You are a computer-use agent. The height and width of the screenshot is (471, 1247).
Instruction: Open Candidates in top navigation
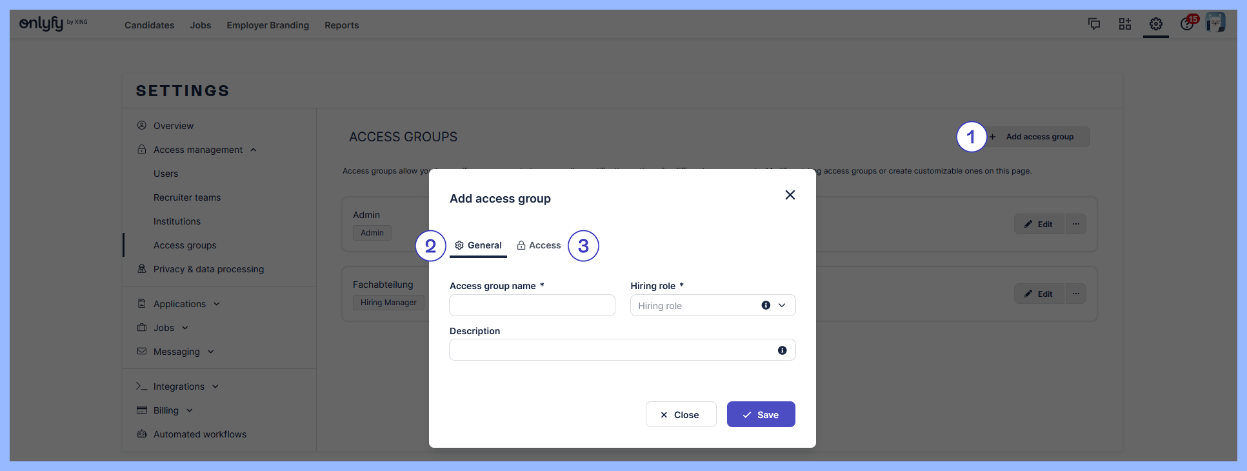pos(150,25)
